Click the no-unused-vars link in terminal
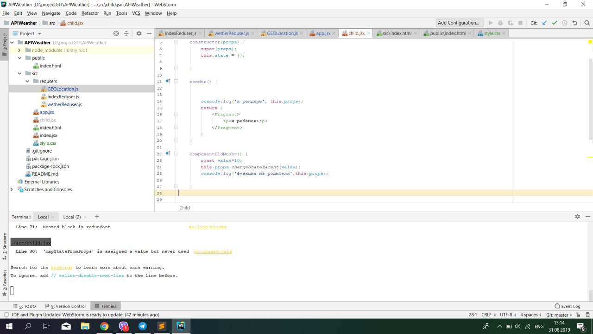The width and height of the screenshot is (593, 334). point(213,251)
